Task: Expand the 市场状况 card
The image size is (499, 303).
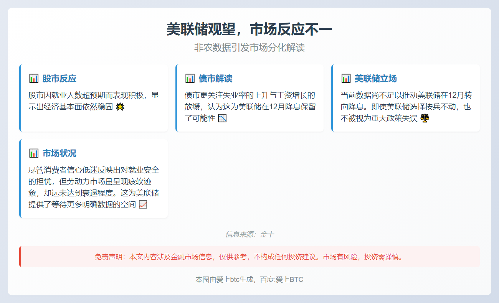Action: (93, 178)
